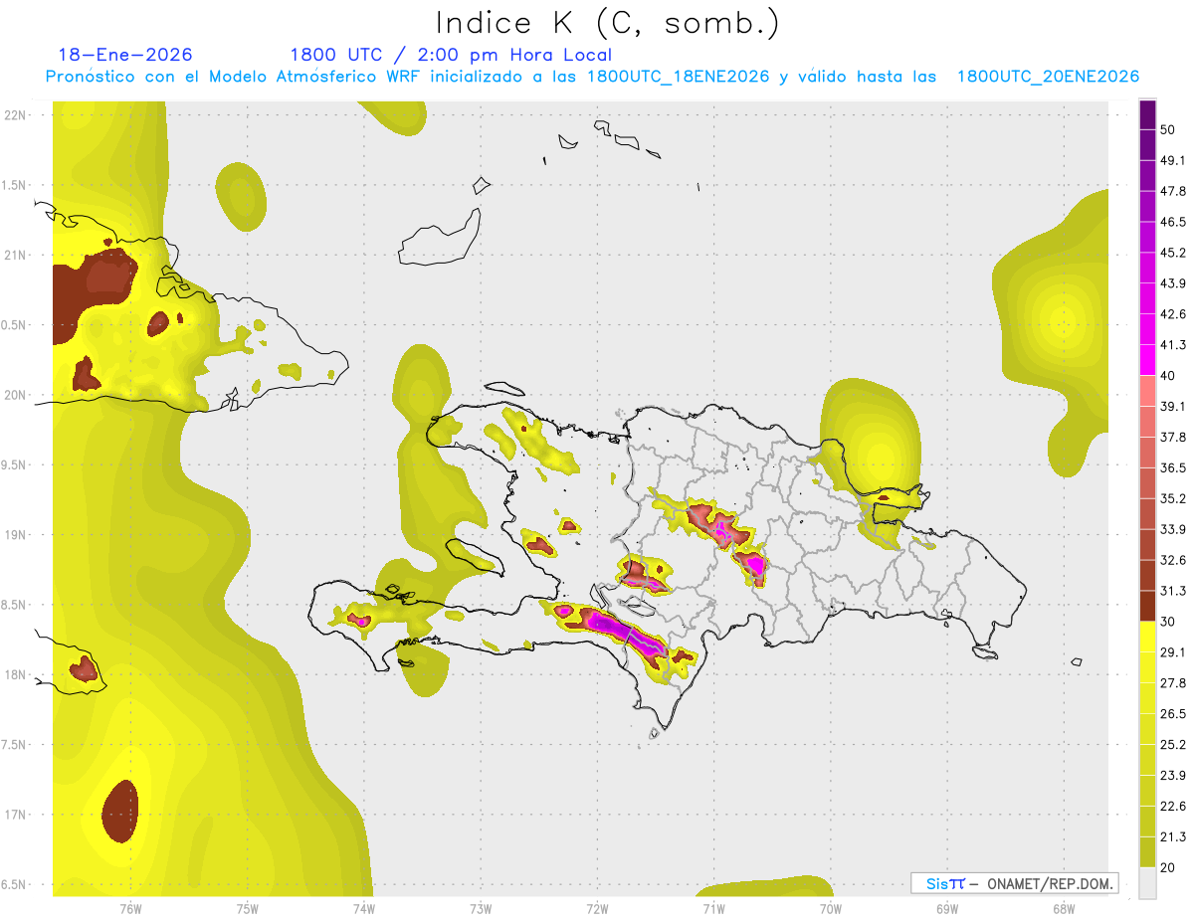Click the "1800UTC_18ENE2026" initialization timestamp
Viewport: 1194px width, 922px height.
click(678, 77)
